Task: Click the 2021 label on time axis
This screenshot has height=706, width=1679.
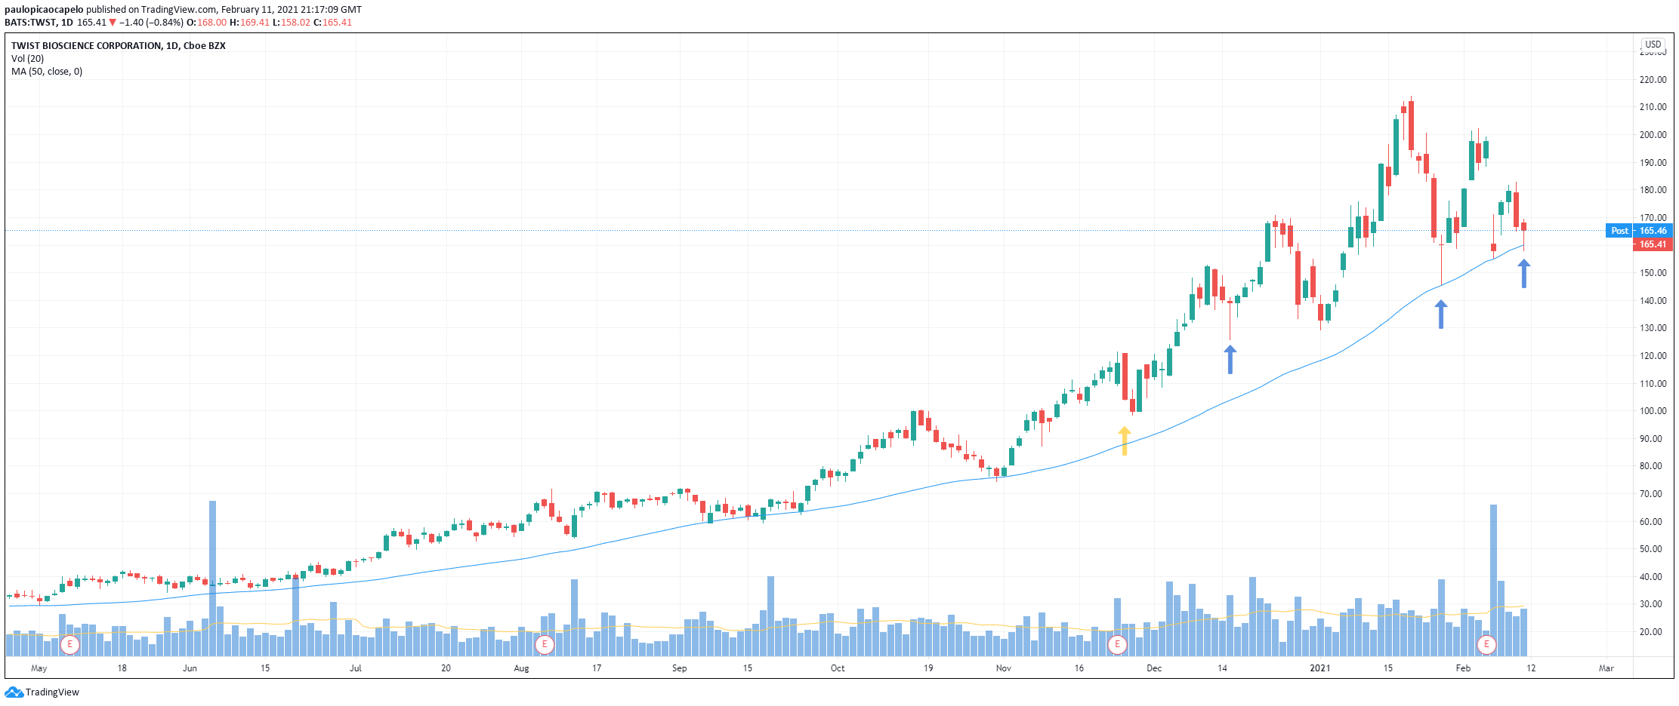Action: point(1319,668)
